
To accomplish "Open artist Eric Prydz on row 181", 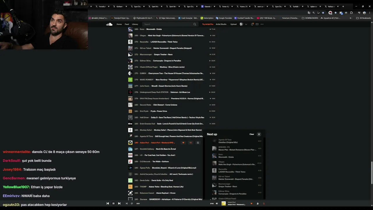I will coord(144,111).
